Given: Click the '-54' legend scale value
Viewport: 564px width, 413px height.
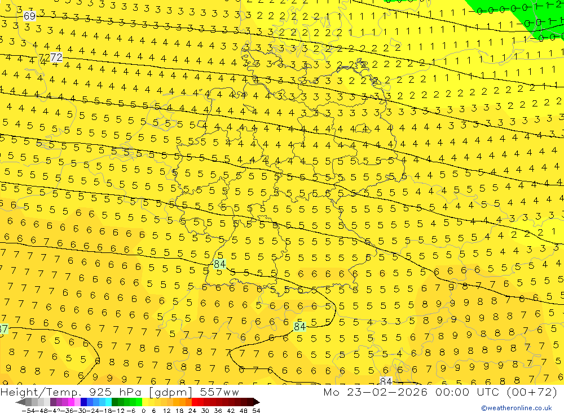Looking at the screenshot, I should 28,411.
